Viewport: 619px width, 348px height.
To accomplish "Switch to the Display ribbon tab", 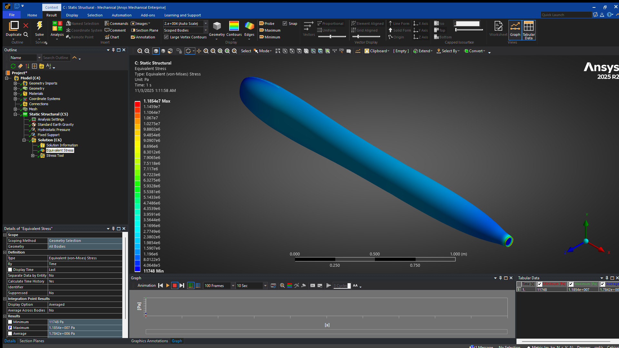I will tap(72, 15).
